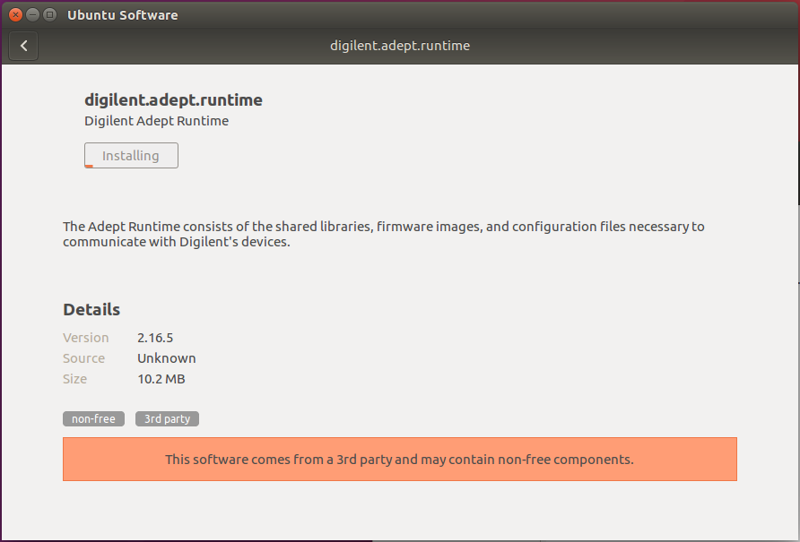Select the source value Unknown
800x542 pixels.
click(166, 358)
